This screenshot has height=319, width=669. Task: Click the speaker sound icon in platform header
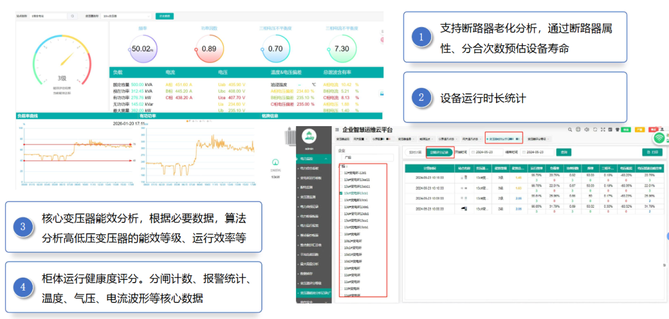587,129
